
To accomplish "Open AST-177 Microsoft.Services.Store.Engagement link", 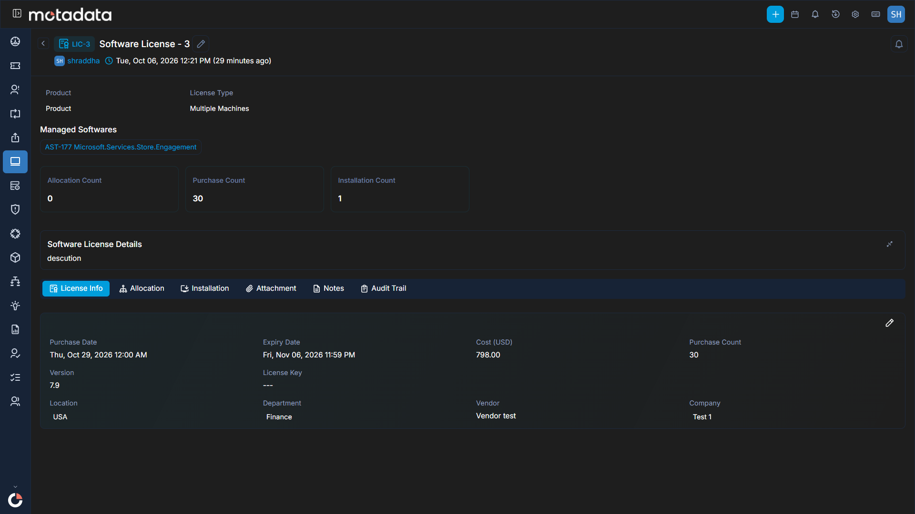I will (x=121, y=147).
